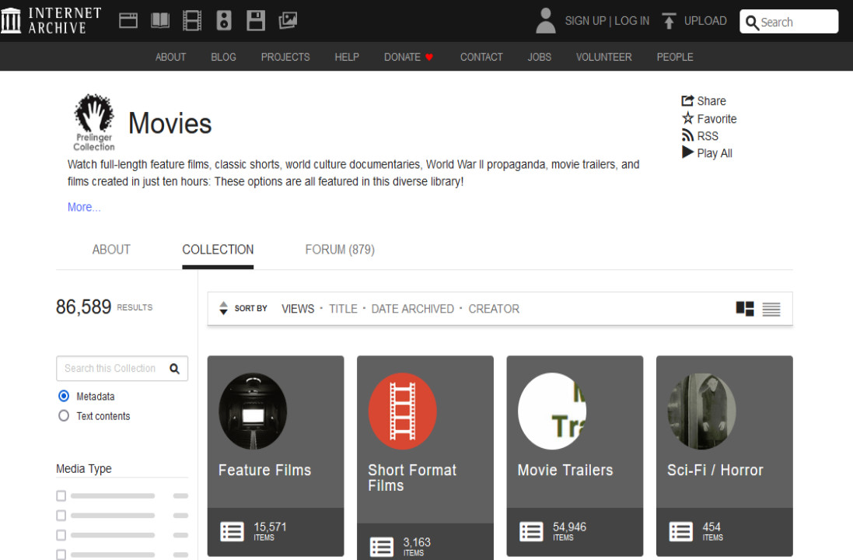Viewport: 853px width, 560px height.
Task: Open the JOBS menu item
Action: [x=539, y=57]
